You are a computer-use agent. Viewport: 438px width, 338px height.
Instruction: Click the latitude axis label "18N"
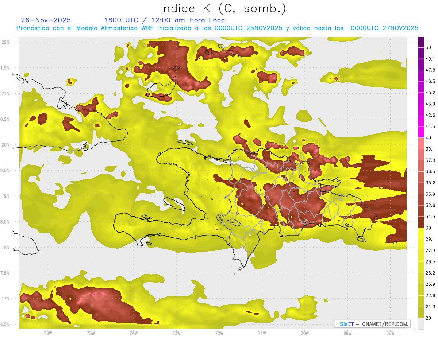point(5,247)
